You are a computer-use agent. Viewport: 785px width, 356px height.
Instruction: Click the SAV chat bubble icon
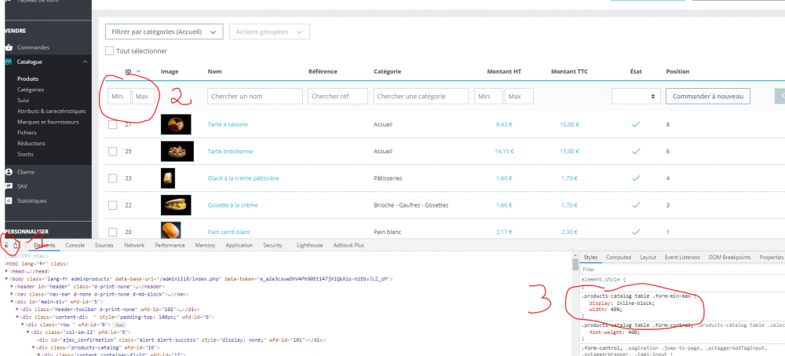click(8, 186)
